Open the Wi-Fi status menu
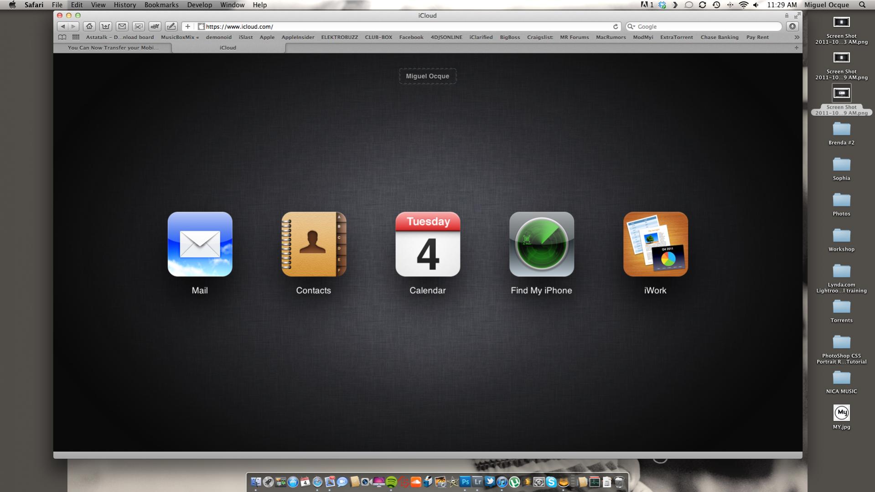Screen dimensions: 875x492 point(744,5)
